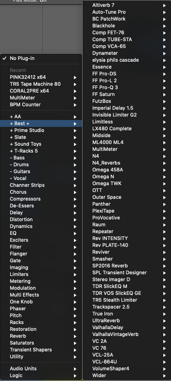
Task: Open the Metering category
Action: coord(41,281)
